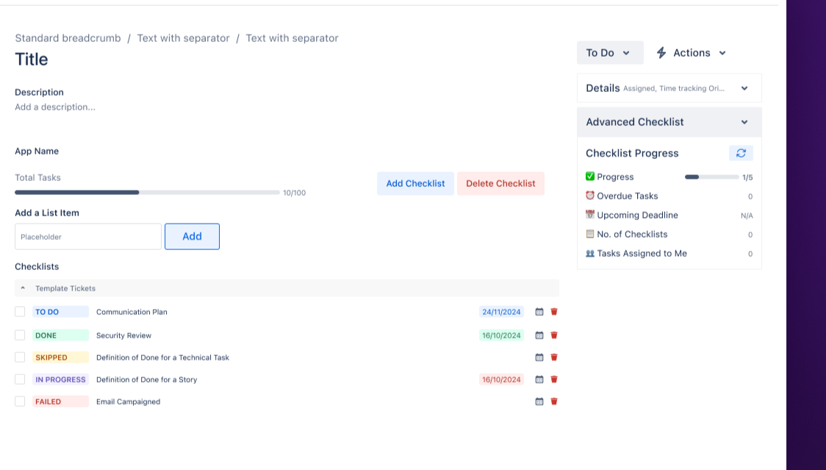Viewport: 826px width, 470px height.
Task: Open calendar for Definition of Done Technical Task
Action: click(539, 357)
